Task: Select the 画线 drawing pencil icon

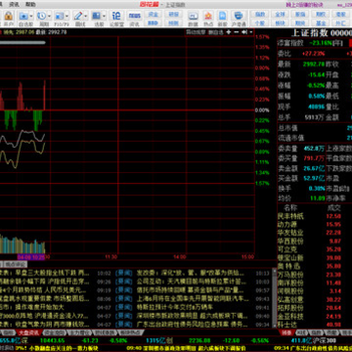Action: 78,16
